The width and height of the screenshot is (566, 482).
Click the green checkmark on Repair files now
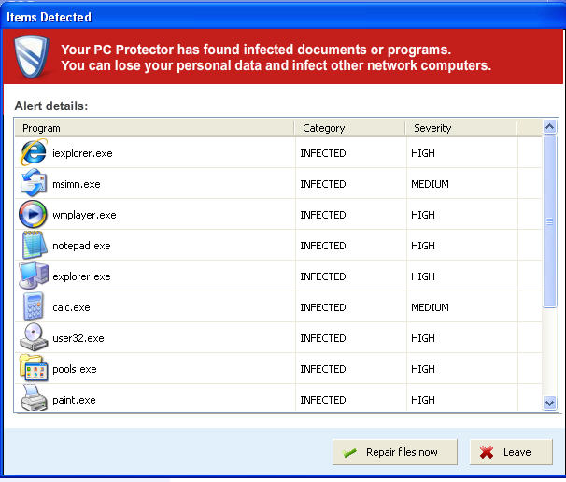(349, 452)
